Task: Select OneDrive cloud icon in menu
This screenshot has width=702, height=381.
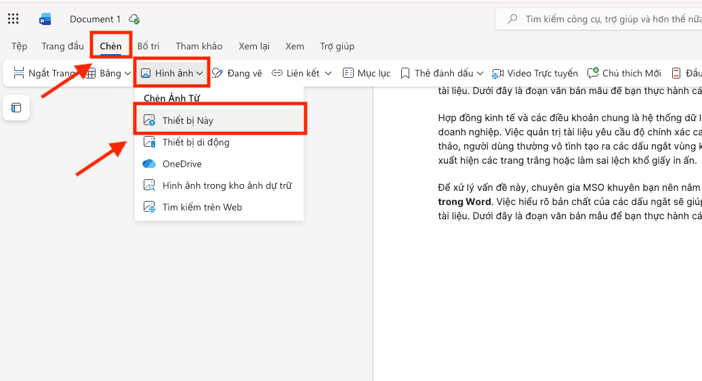Action: coord(150,164)
